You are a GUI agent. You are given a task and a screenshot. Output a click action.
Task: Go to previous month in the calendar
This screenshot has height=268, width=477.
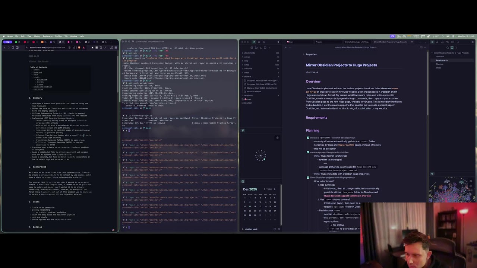pyautogui.click(x=264, y=189)
